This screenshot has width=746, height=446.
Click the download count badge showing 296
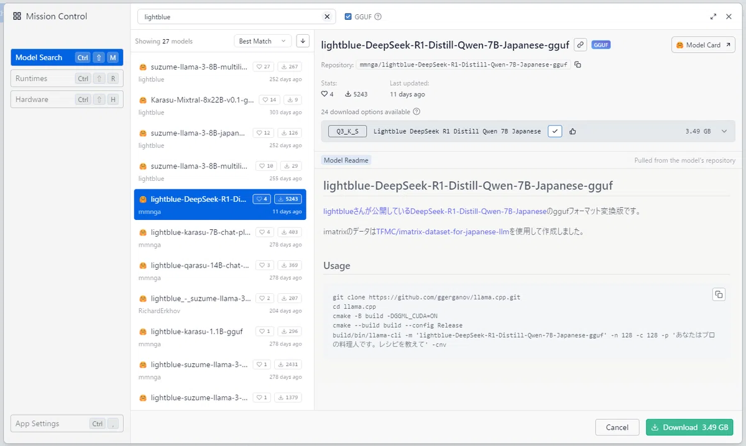click(x=289, y=331)
